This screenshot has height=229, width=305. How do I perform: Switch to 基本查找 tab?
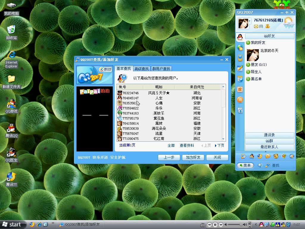[124, 69]
